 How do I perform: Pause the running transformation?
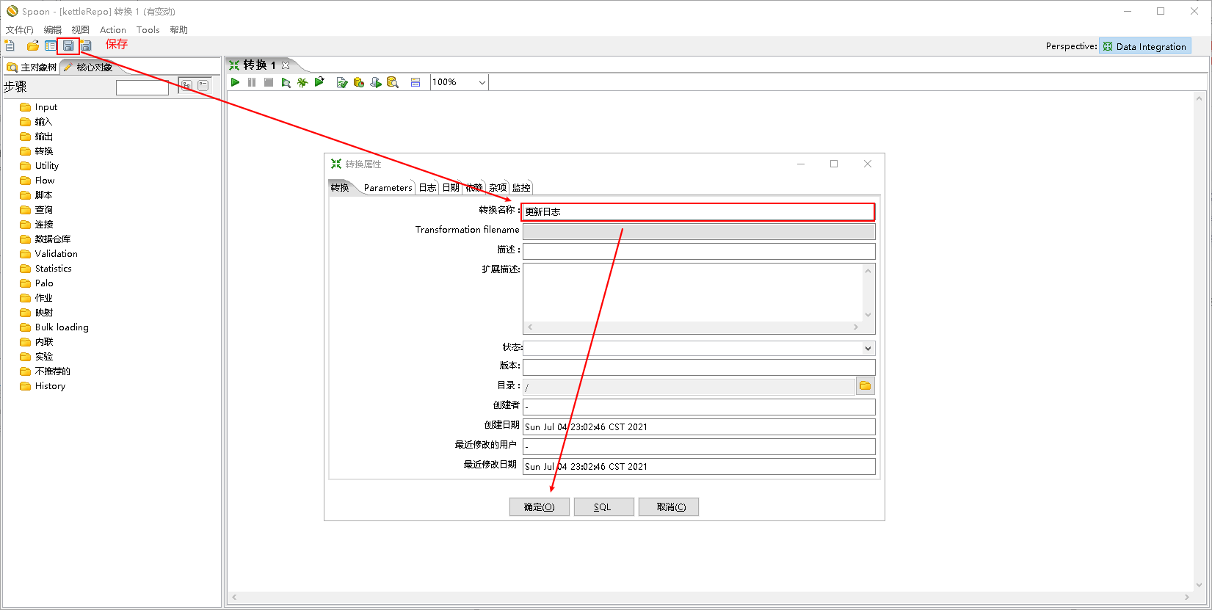click(252, 82)
